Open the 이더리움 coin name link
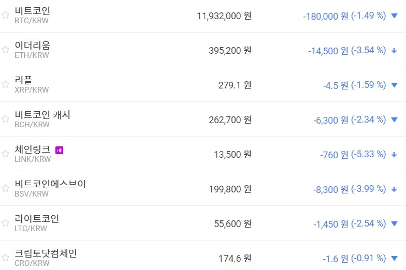The height and width of the screenshot is (270, 406). pyautogui.click(x=32, y=46)
